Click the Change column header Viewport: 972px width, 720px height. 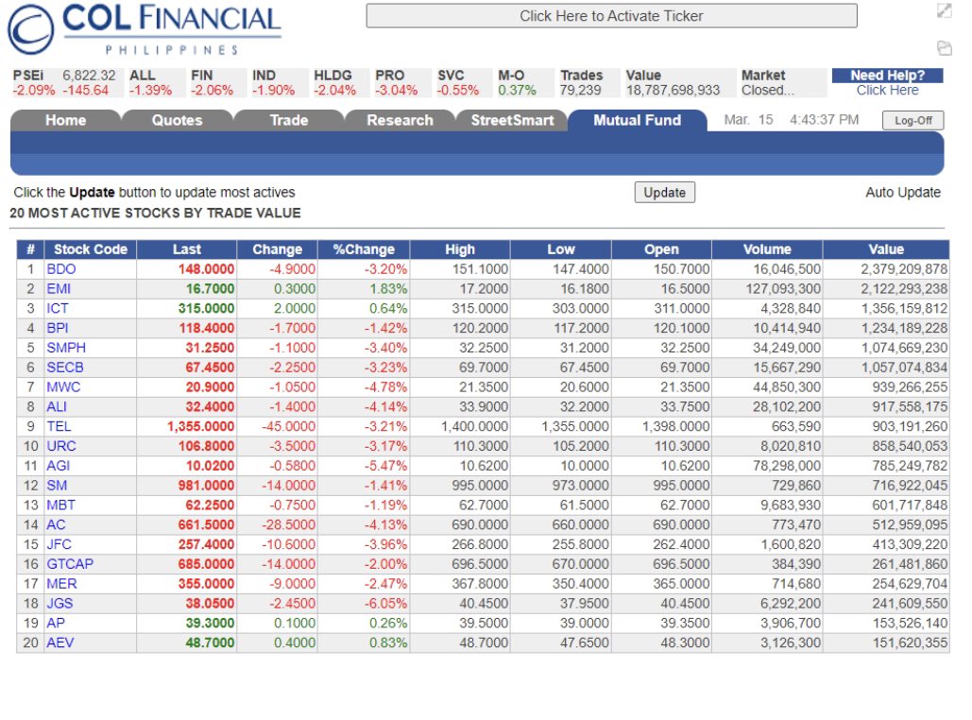(277, 249)
